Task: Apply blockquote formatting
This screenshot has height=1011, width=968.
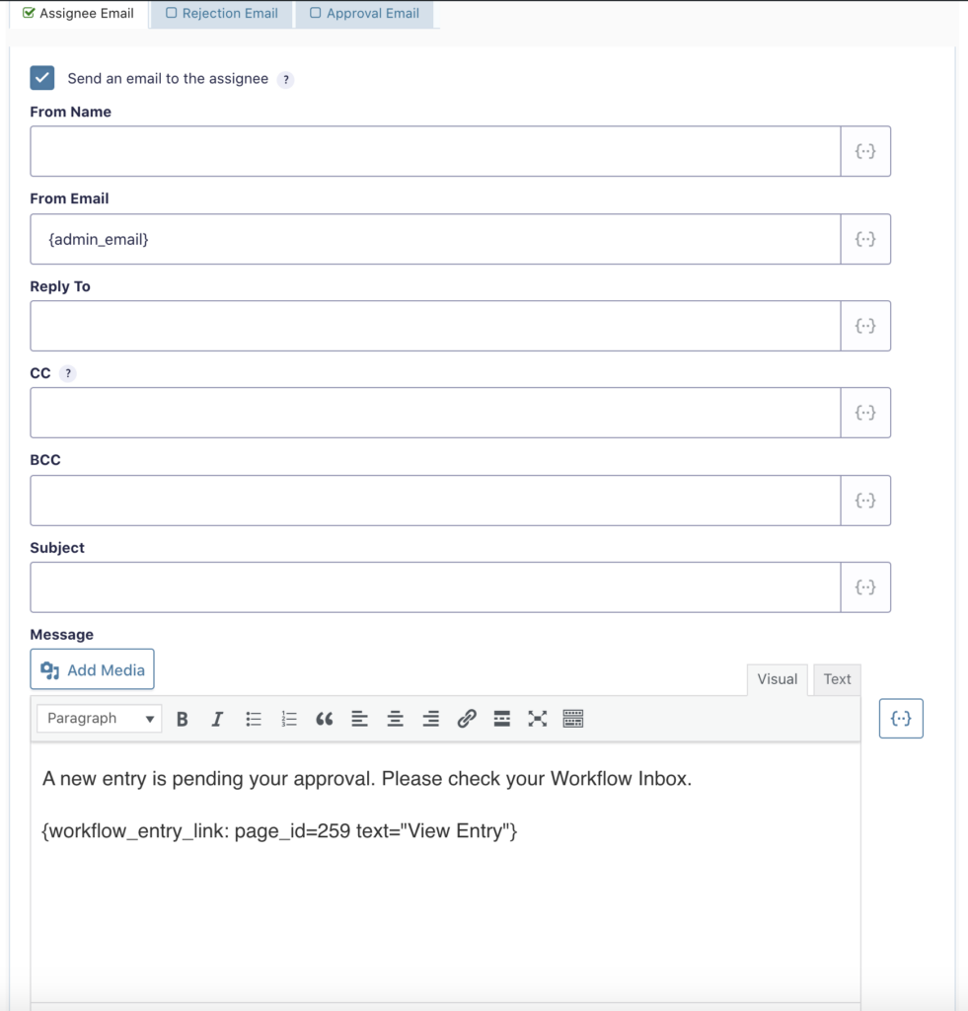Action: coord(324,719)
